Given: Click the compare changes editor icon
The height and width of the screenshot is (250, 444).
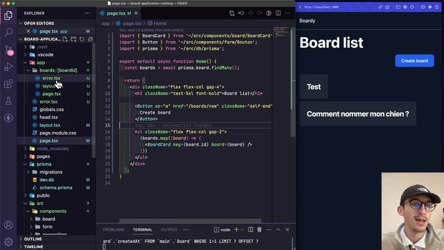Looking at the screenshot, I should click(232, 13).
